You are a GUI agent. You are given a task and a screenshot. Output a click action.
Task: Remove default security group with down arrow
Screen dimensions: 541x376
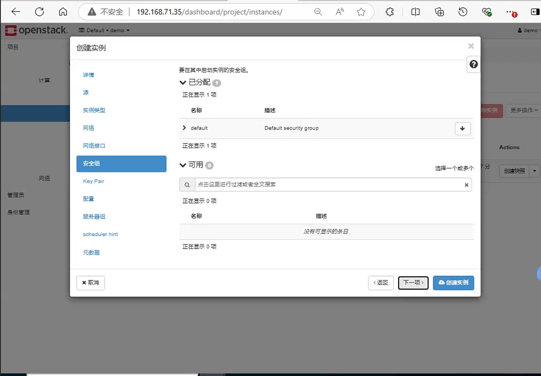[x=463, y=128]
